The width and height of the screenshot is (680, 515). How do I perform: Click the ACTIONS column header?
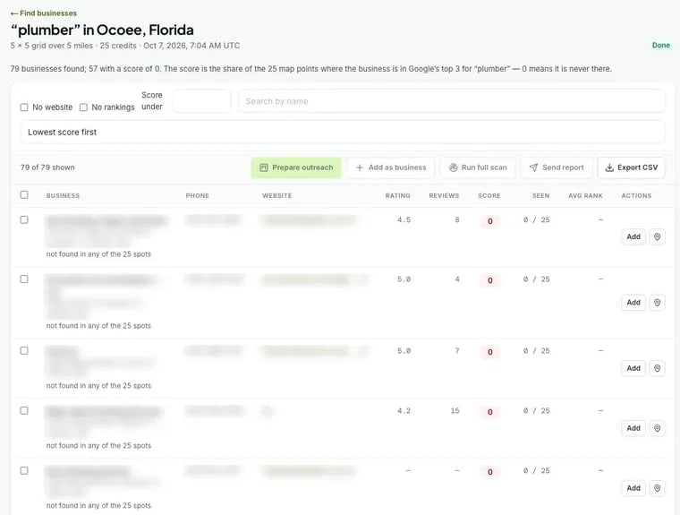pos(636,196)
